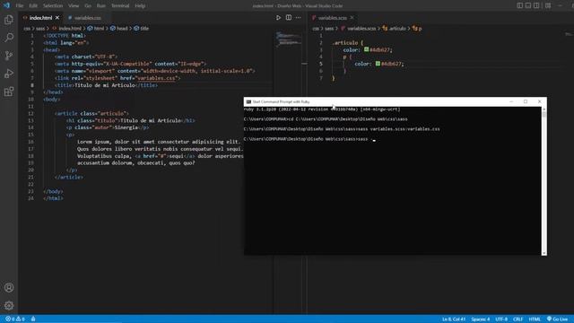Click the Command Prompt title bar icon

point(248,101)
